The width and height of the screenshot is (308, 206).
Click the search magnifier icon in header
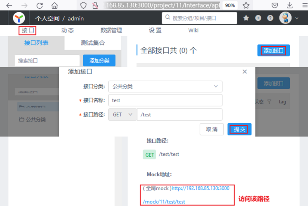pos(168,17)
